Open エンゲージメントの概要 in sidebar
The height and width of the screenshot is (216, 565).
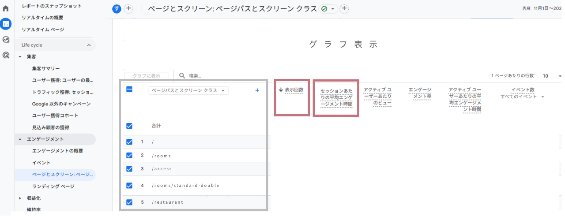(x=57, y=151)
